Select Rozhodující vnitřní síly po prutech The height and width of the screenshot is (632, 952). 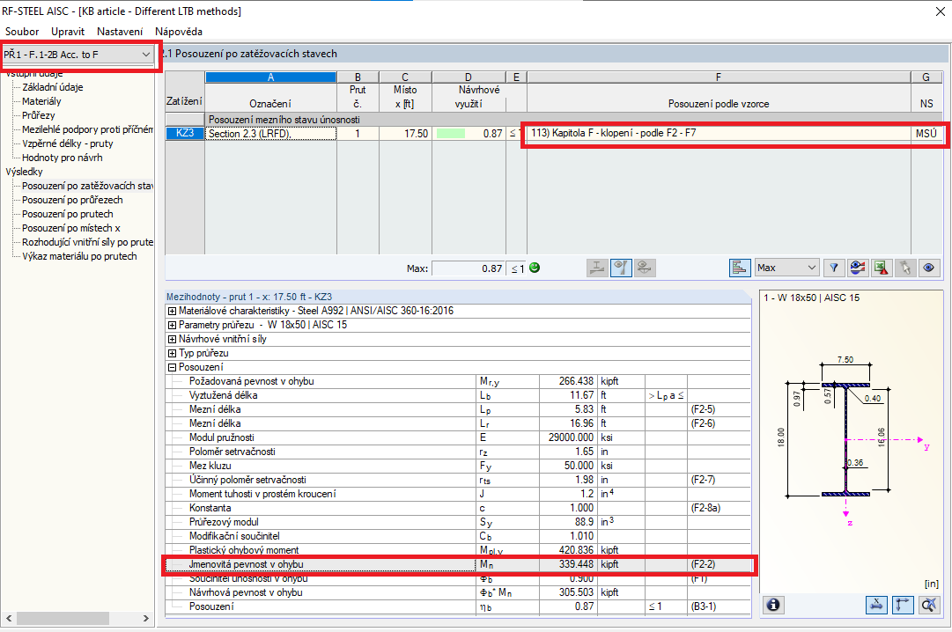pyautogui.click(x=87, y=242)
